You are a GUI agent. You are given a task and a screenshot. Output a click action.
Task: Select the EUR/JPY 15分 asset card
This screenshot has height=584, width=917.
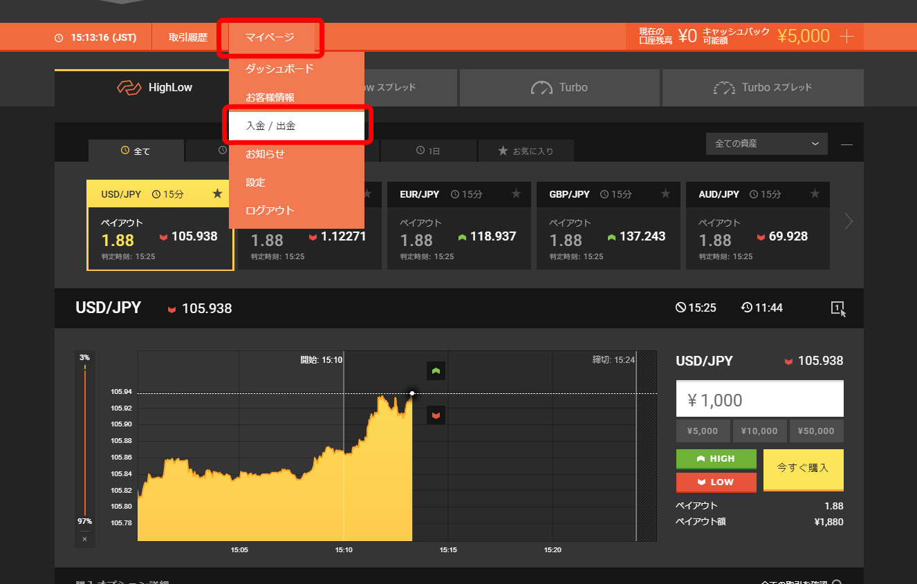pos(459,226)
